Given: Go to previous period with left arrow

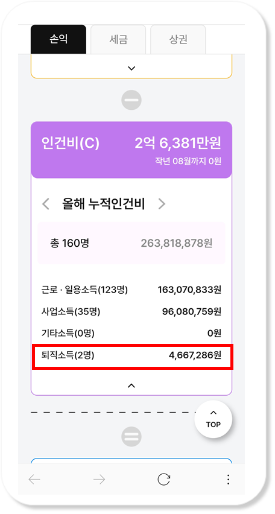Looking at the screenshot, I should point(46,204).
